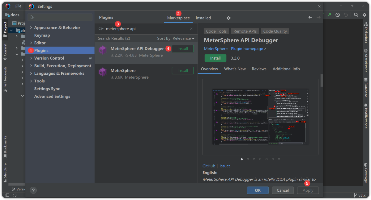This screenshot has height=200, width=371.
Task: Open the Project tool window in IDE
Action: [x=5, y=29]
